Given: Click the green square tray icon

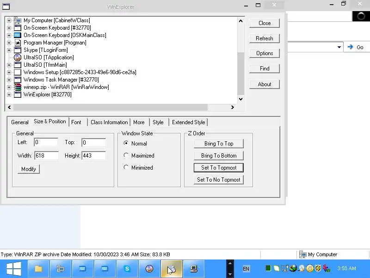Looking at the screenshot, I should pyautogui.click(x=268, y=268).
